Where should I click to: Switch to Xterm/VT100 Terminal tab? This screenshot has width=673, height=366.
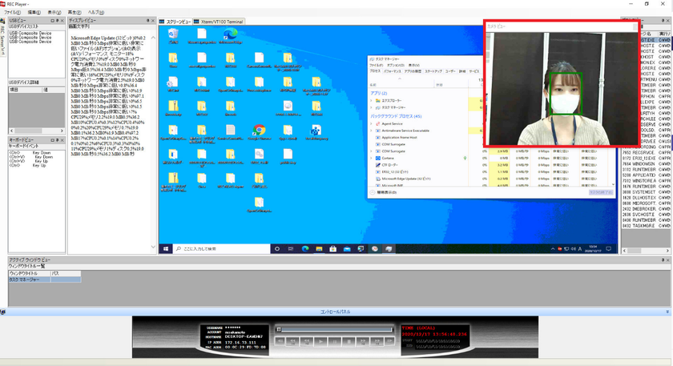(219, 22)
